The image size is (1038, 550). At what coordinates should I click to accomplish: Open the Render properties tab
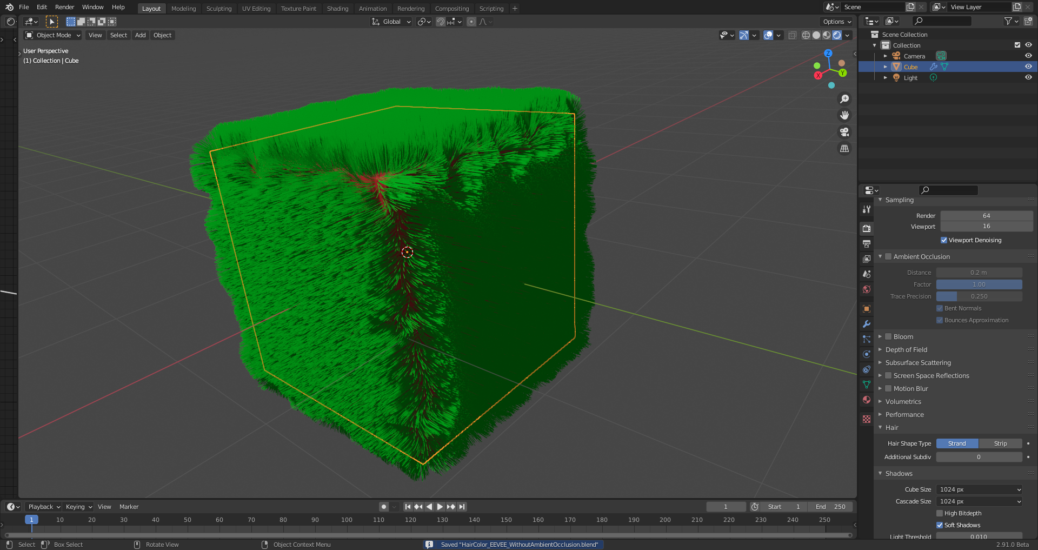[x=867, y=229]
